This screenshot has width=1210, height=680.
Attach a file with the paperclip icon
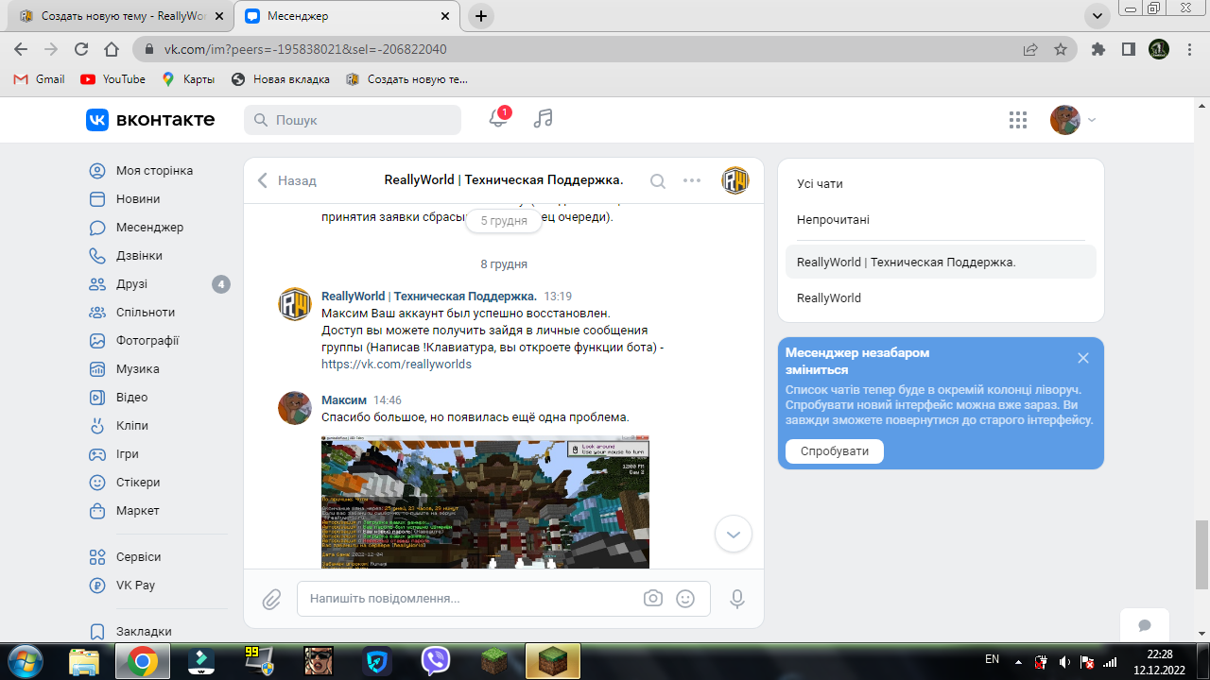click(x=272, y=599)
